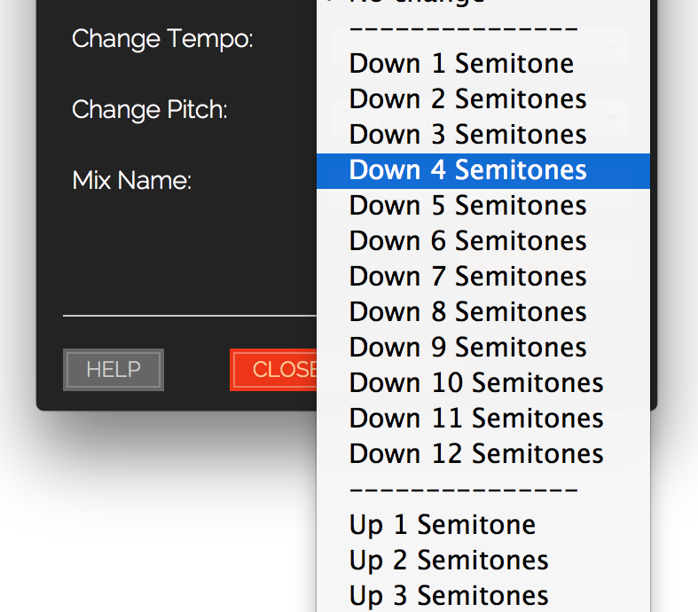
Task: Click the Mix Name label
Action: click(x=132, y=181)
